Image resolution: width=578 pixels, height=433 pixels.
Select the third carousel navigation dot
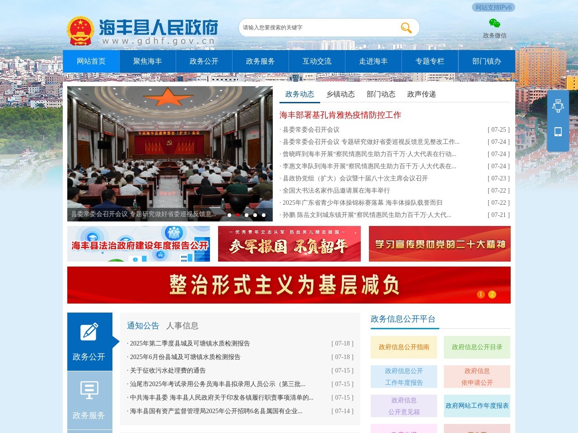[246, 215]
